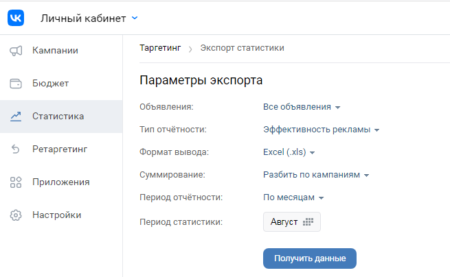Click the Таргетинг breadcrumb link
This screenshot has width=450, height=277.
click(x=160, y=48)
